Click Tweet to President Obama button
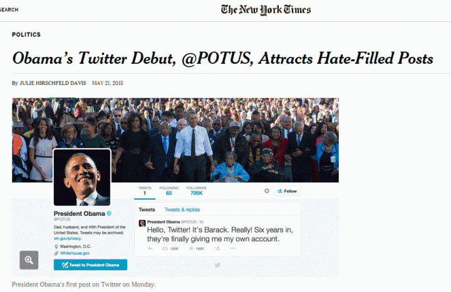The width and height of the screenshot is (451, 292). click(90, 264)
